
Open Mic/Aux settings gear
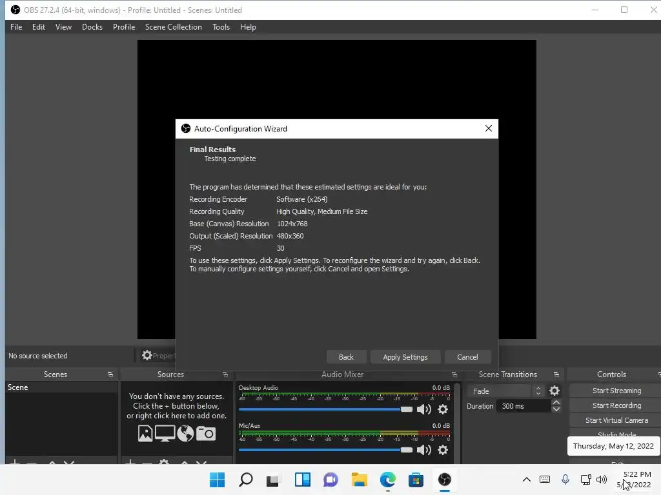443,450
